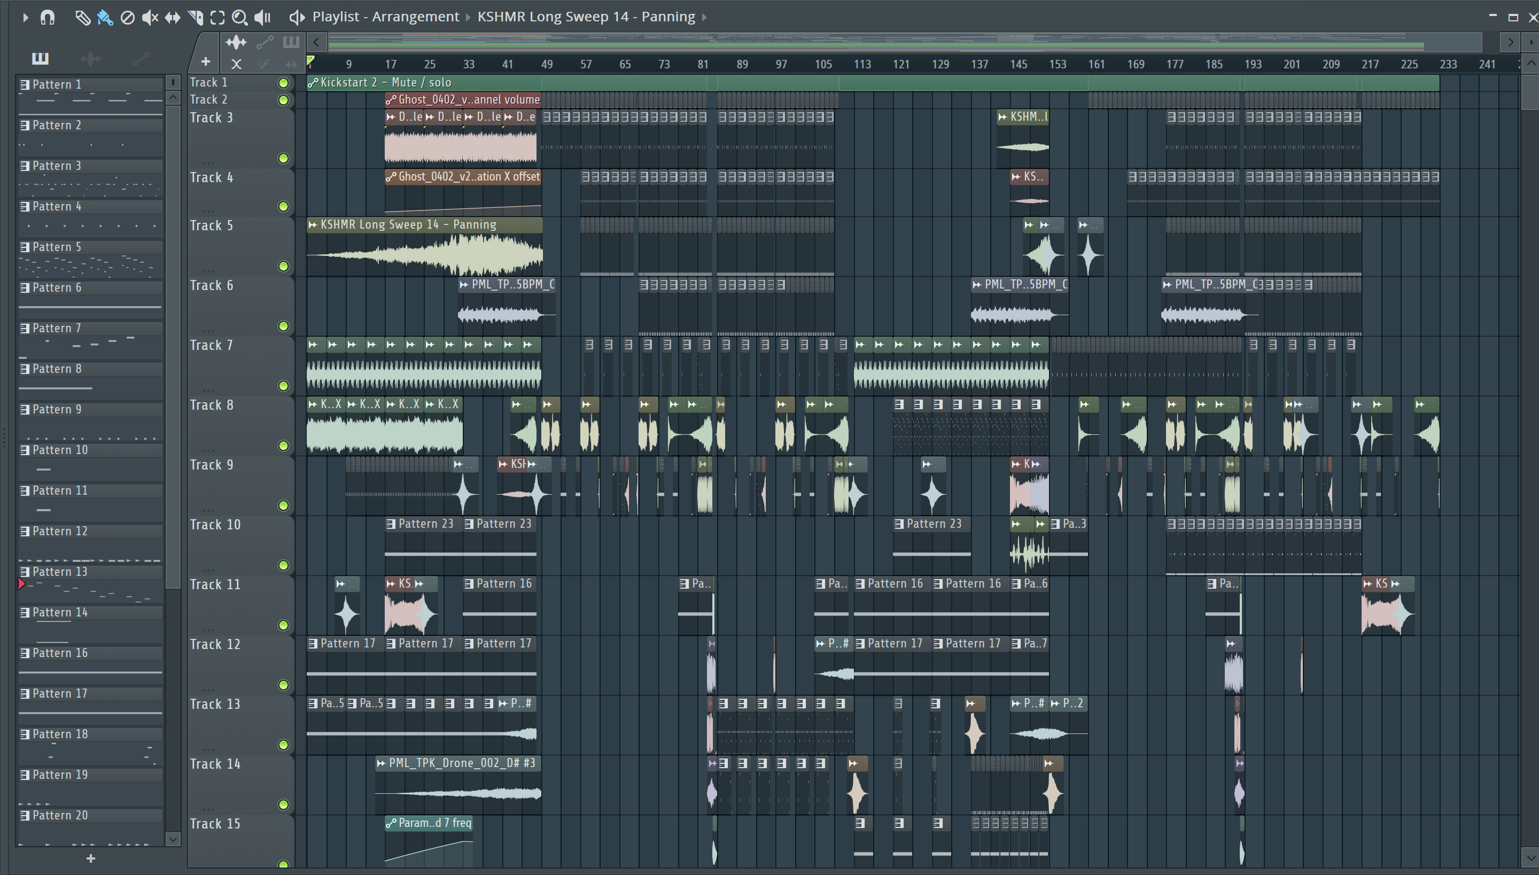Mute Track 2 with green LED
This screenshot has width=1539, height=875.
tap(283, 100)
